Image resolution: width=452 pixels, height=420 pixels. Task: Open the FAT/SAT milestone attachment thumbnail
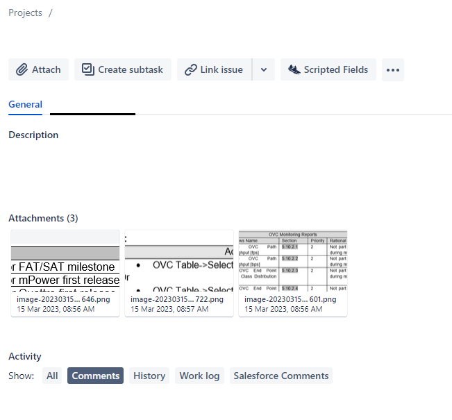tap(65, 260)
